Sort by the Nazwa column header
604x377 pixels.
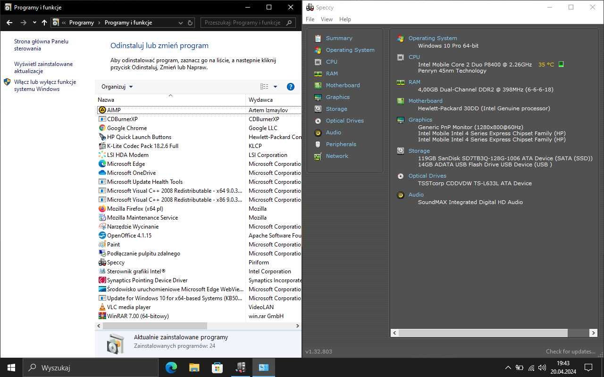tap(170, 100)
